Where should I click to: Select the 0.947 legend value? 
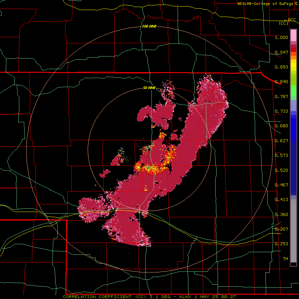pyautogui.click(x=281, y=52)
